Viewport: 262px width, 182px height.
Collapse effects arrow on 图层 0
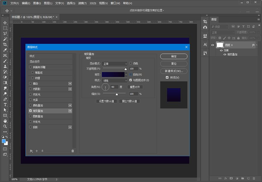pyautogui.click(x=257, y=45)
